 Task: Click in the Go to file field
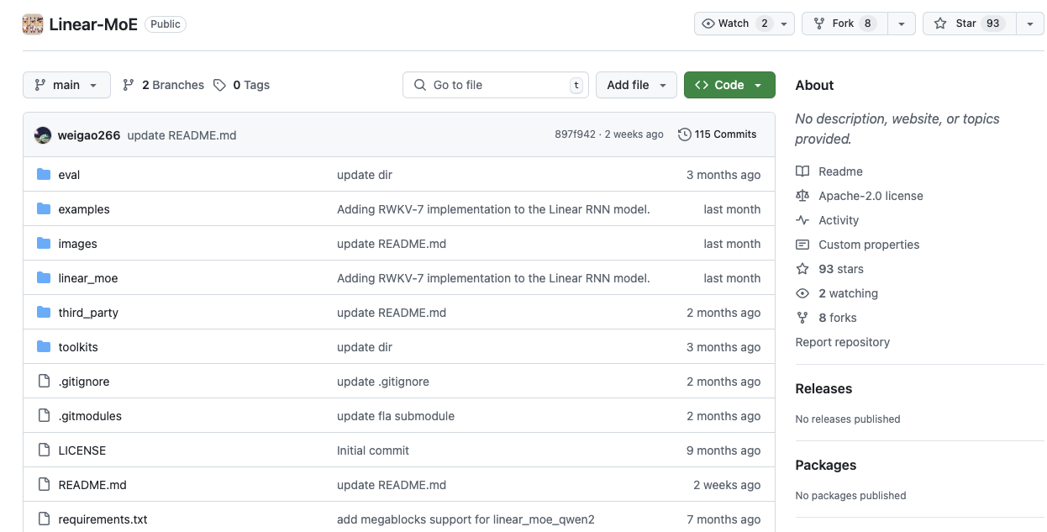coord(496,85)
